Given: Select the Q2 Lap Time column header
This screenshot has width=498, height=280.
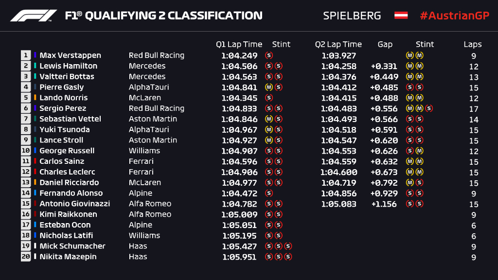Looking at the screenshot, I should click(x=338, y=44).
